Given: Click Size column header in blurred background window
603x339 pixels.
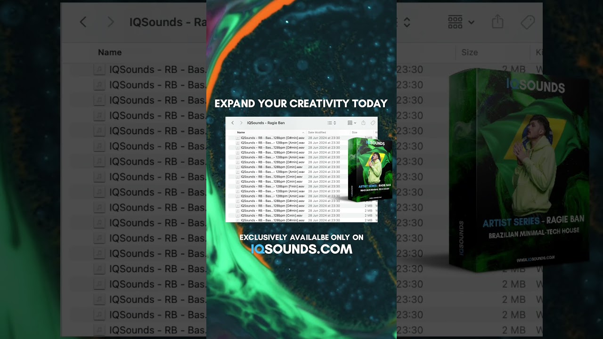Looking at the screenshot, I should (469, 52).
